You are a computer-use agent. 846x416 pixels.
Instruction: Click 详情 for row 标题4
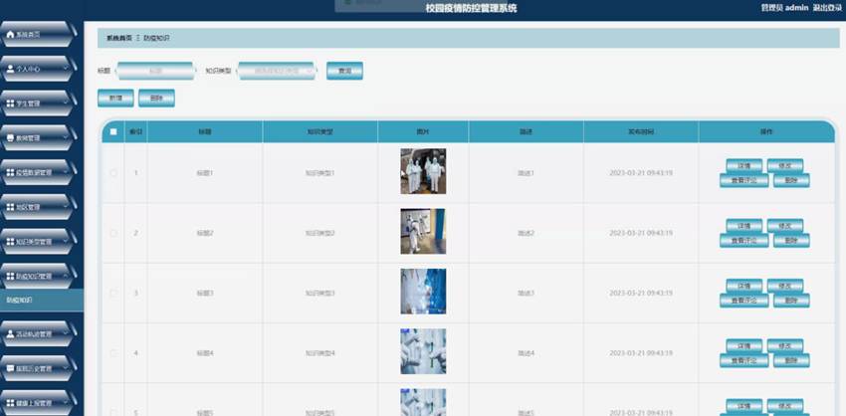(744, 345)
